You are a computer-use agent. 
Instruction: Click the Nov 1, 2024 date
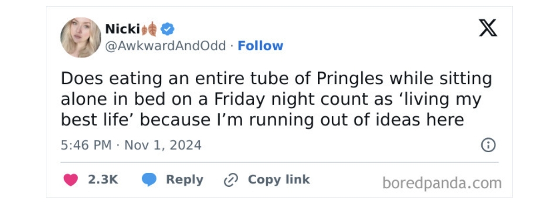tap(163, 145)
